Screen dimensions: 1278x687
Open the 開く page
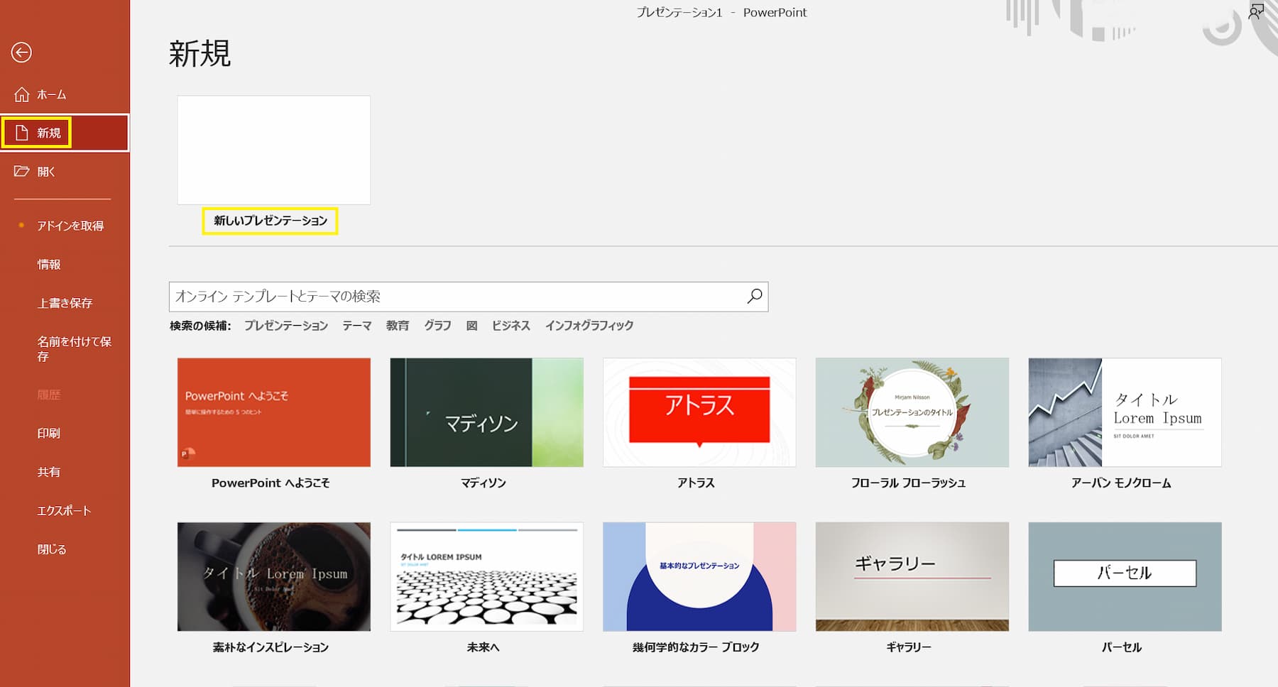65,171
